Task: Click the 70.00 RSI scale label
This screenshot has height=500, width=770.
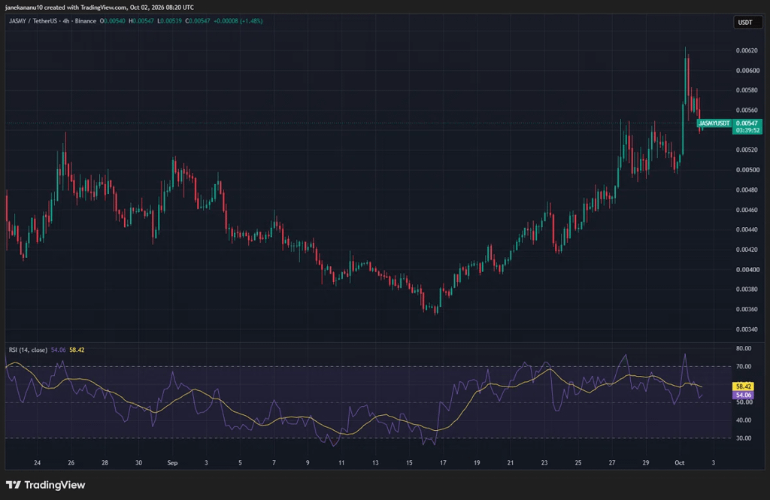Action: coord(744,366)
